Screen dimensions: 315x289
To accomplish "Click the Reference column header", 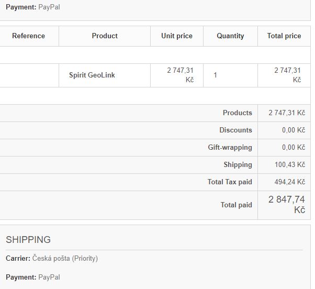I will [x=29, y=36].
